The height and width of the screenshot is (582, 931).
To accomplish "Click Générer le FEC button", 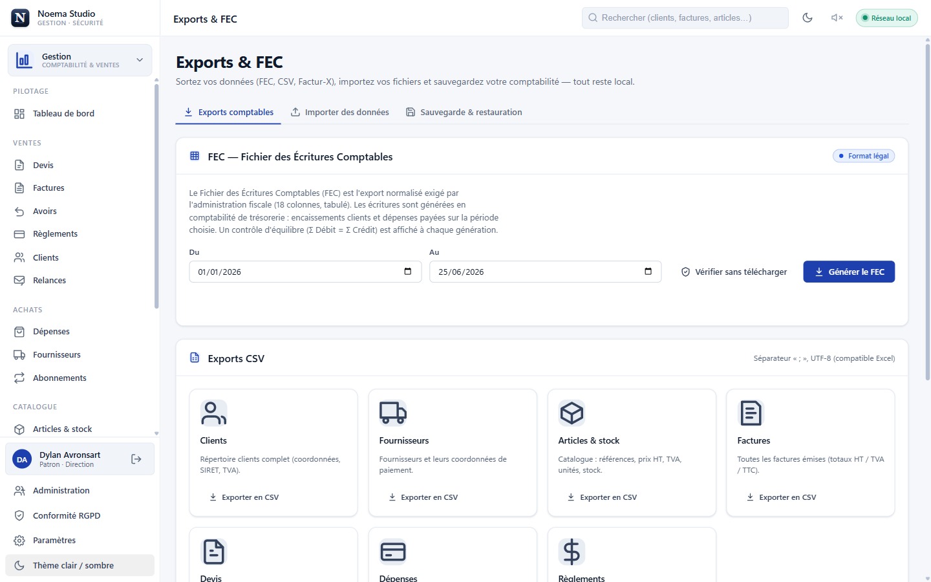I will pyautogui.click(x=849, y=272).
